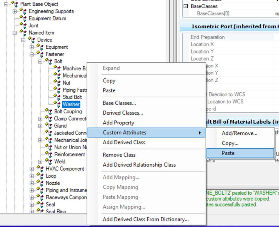This screenshot has height=227, width=279.
Task: Collapse the Fastener node
Action: click(32, 54)
